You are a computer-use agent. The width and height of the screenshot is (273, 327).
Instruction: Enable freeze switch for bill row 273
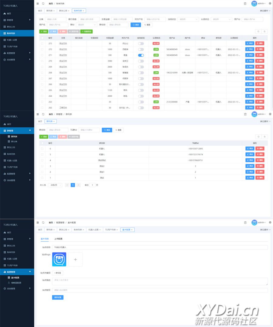pyautogui.click(x=141, y=43)
